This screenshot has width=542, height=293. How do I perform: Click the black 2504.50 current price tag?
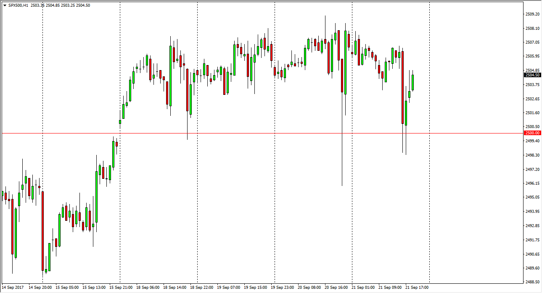[532, 75]
